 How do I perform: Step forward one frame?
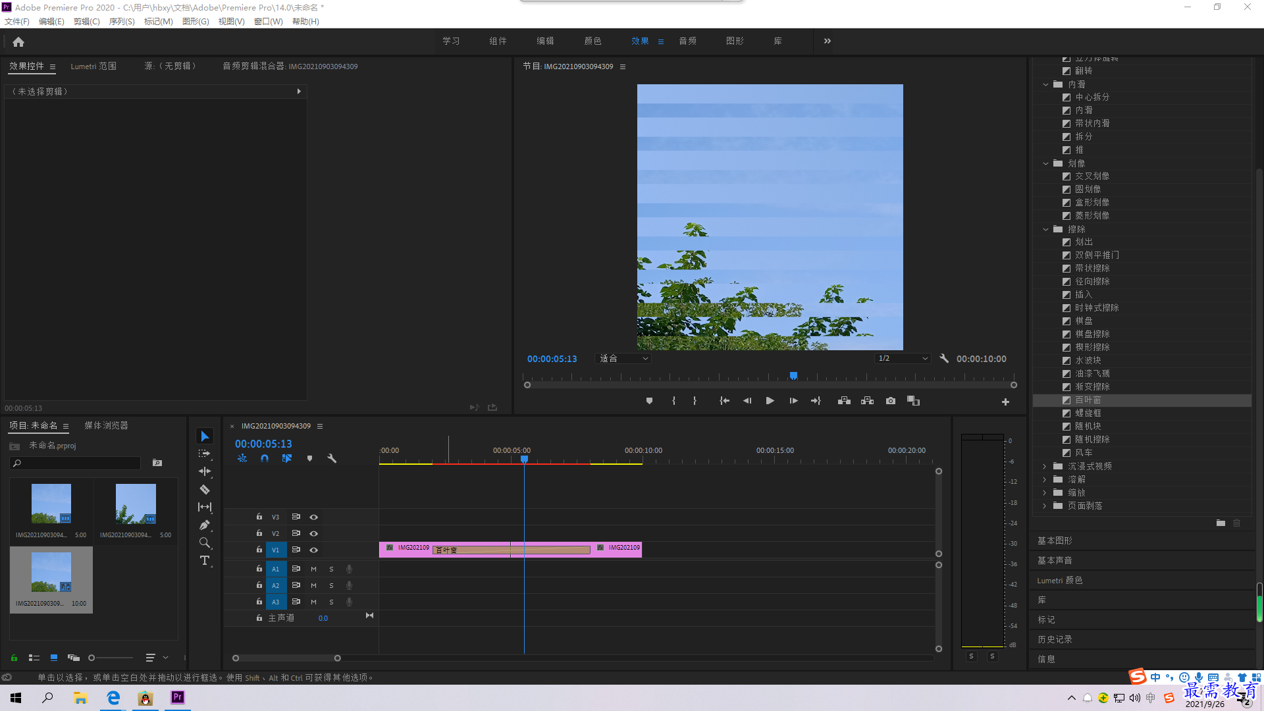(793, 401)
